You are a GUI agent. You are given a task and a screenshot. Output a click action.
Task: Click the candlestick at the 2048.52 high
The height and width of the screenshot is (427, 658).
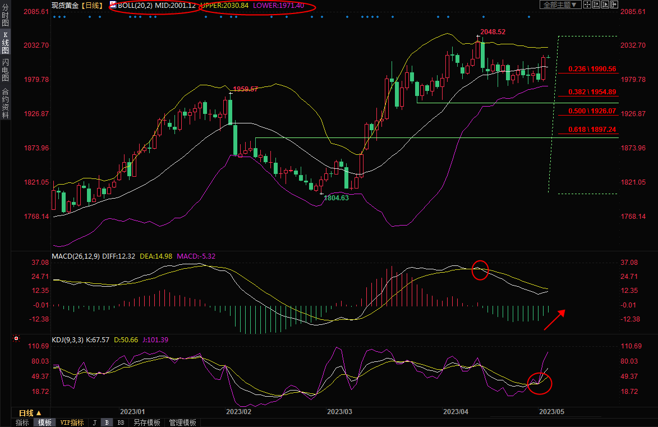pyautogui.click(x=477, y=49)
